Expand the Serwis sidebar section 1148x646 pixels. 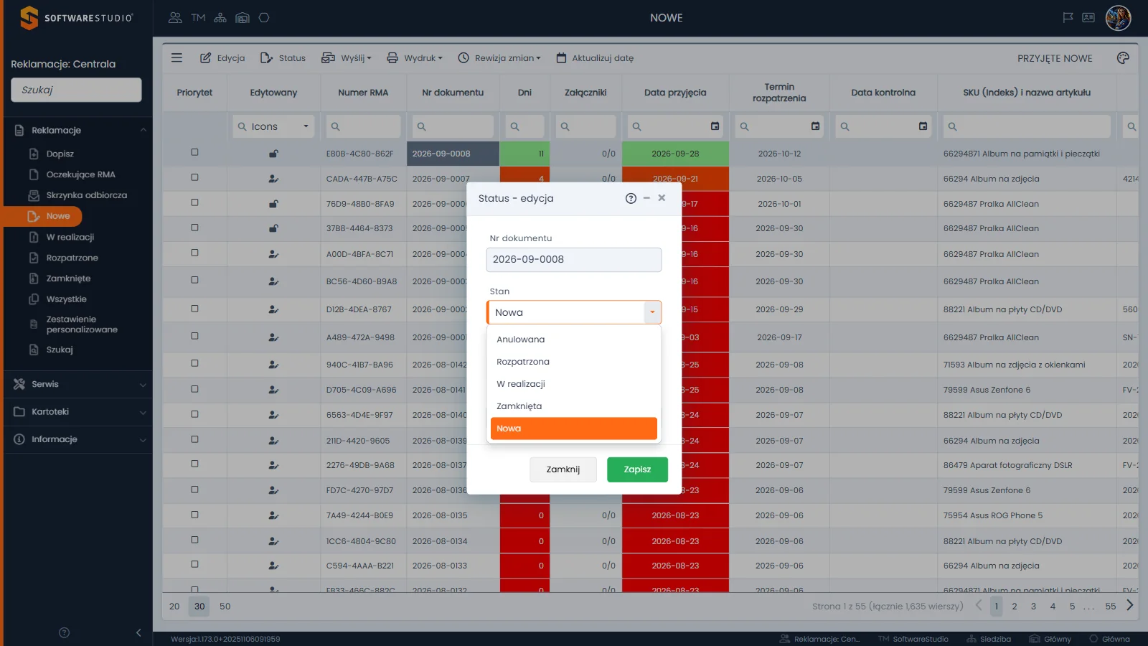(77, 384)
